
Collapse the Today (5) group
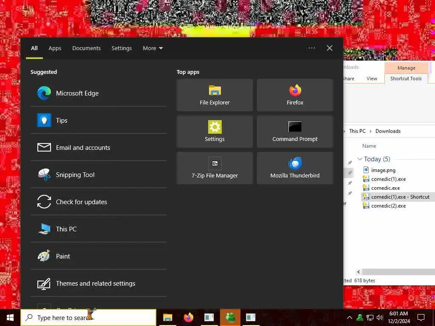pos(360,159)
